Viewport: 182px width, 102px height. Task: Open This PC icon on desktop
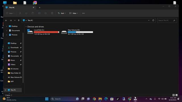coord(5,3)
